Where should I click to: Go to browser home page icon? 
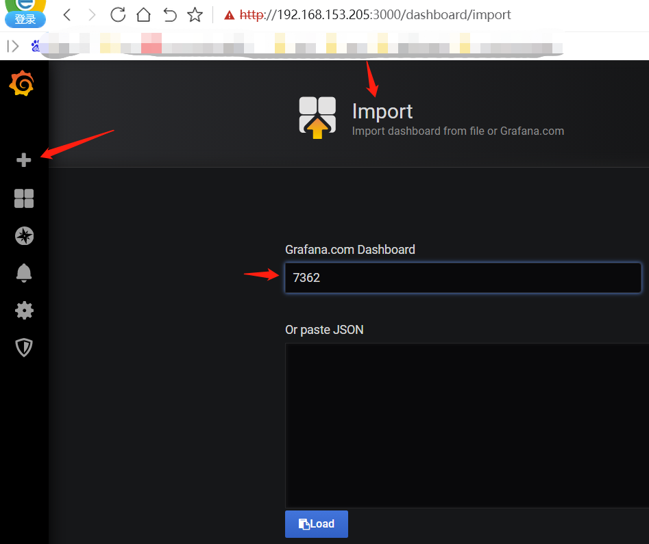(144, 15)
